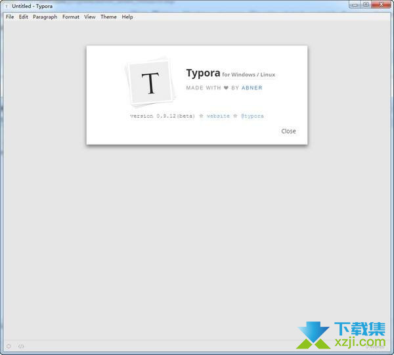Minimize the Typora window

point(355,5)
